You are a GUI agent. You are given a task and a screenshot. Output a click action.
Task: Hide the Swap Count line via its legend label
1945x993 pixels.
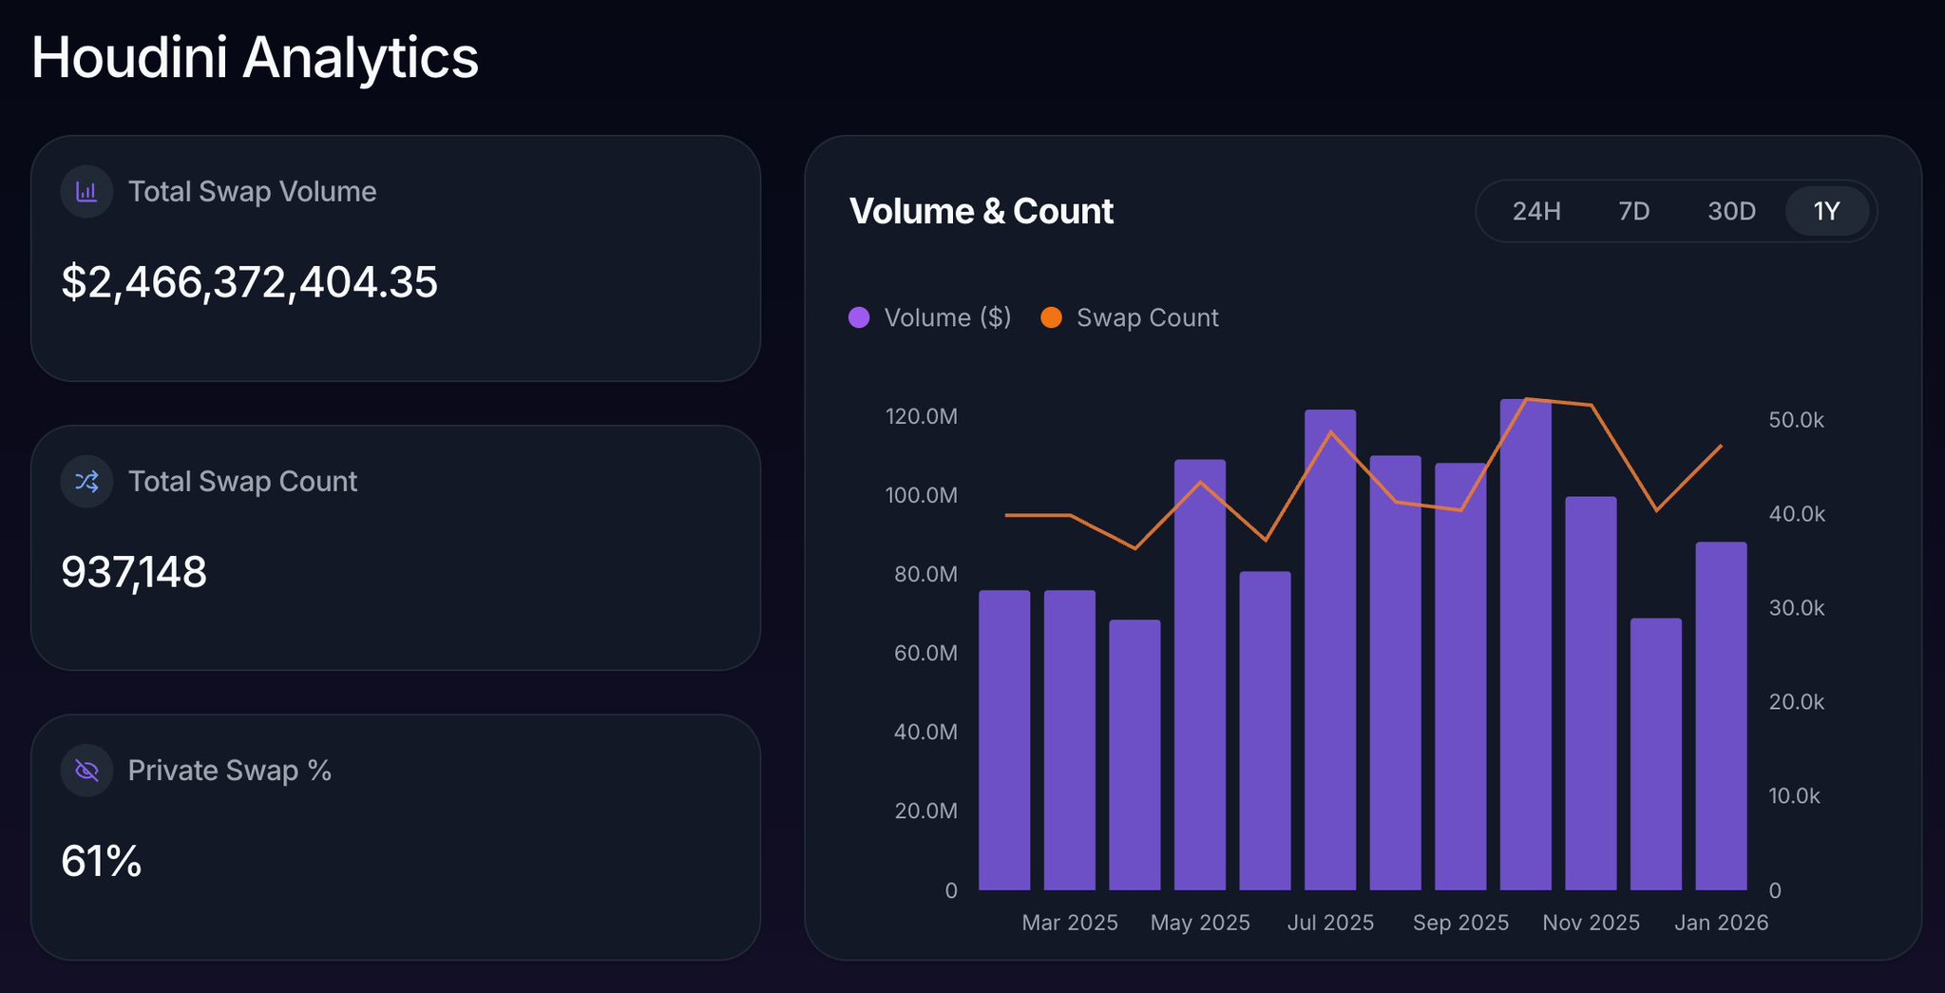pyautogui.click(x=1147, y=317)
